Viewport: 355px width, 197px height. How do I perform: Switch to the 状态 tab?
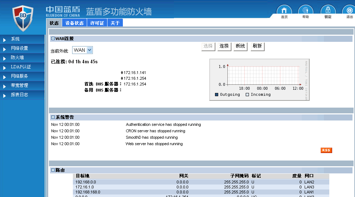coord(54,23)
